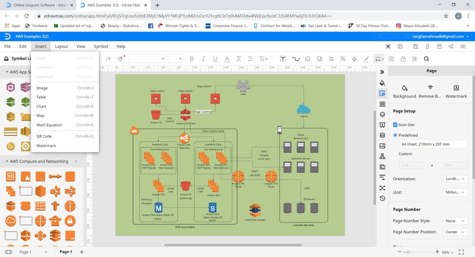Click the download export icon

point(427,46)
